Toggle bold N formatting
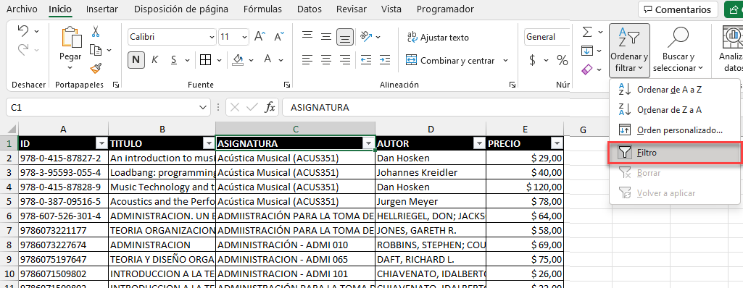743x288 pixels. pyautogui.click(x=136, y=59)
